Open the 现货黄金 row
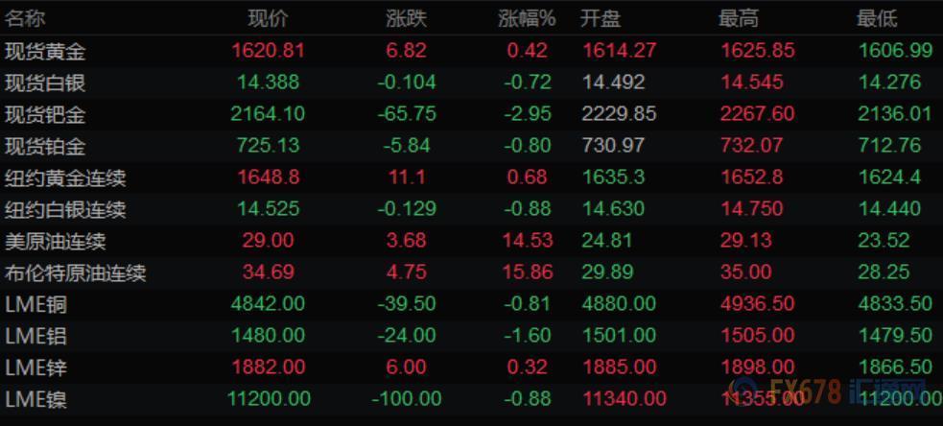 (45, 51)
